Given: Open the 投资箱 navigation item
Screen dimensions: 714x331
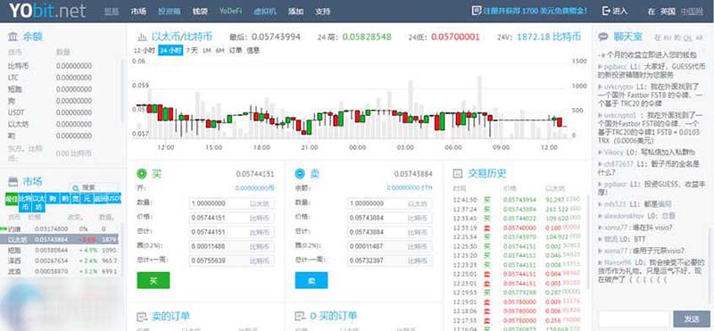Looking at the screenshot, I should pyautogui.click(x=170, y=12).
